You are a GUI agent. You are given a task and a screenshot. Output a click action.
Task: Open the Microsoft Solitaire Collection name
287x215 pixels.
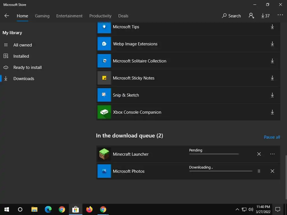(x=140, y=61)
